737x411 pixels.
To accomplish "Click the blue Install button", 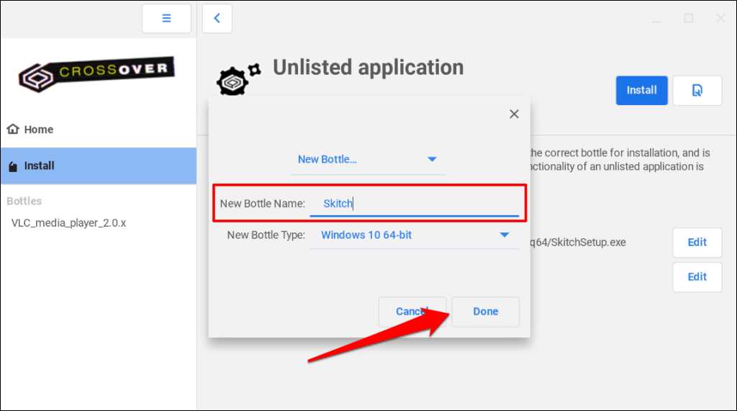I will pos(641,90).
